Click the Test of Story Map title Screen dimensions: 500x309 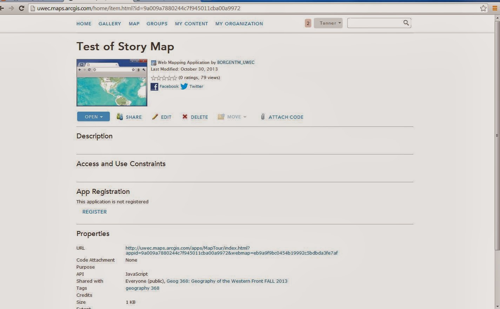125,46
